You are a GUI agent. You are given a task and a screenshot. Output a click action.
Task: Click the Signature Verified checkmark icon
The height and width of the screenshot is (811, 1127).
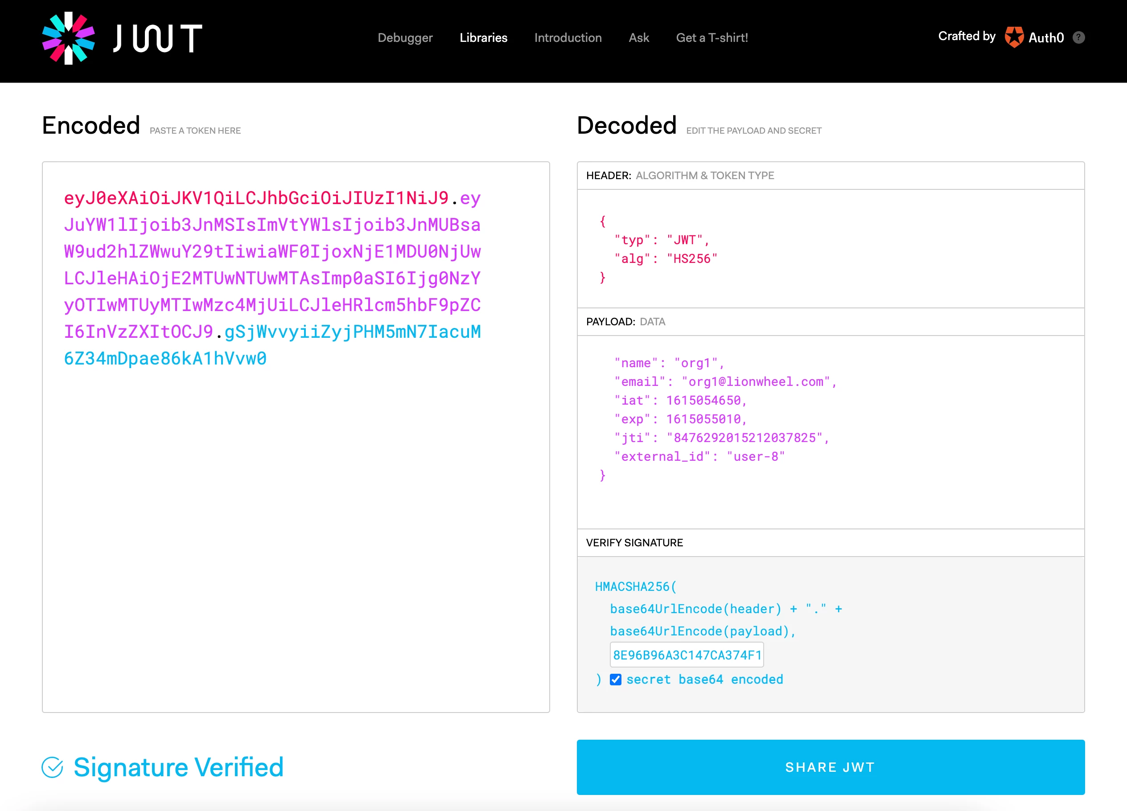pos(52,767)
